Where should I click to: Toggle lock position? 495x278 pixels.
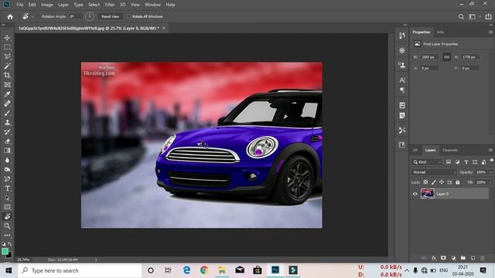pyautogui.click(x=442, y=182)
